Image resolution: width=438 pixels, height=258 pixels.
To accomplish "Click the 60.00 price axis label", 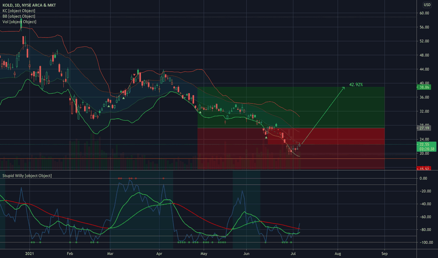I will pos(424,13).
